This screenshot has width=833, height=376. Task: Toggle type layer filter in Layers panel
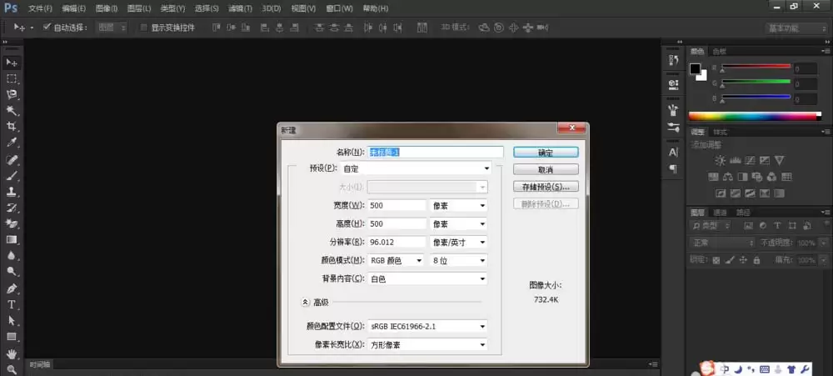(x=777, y=225)
